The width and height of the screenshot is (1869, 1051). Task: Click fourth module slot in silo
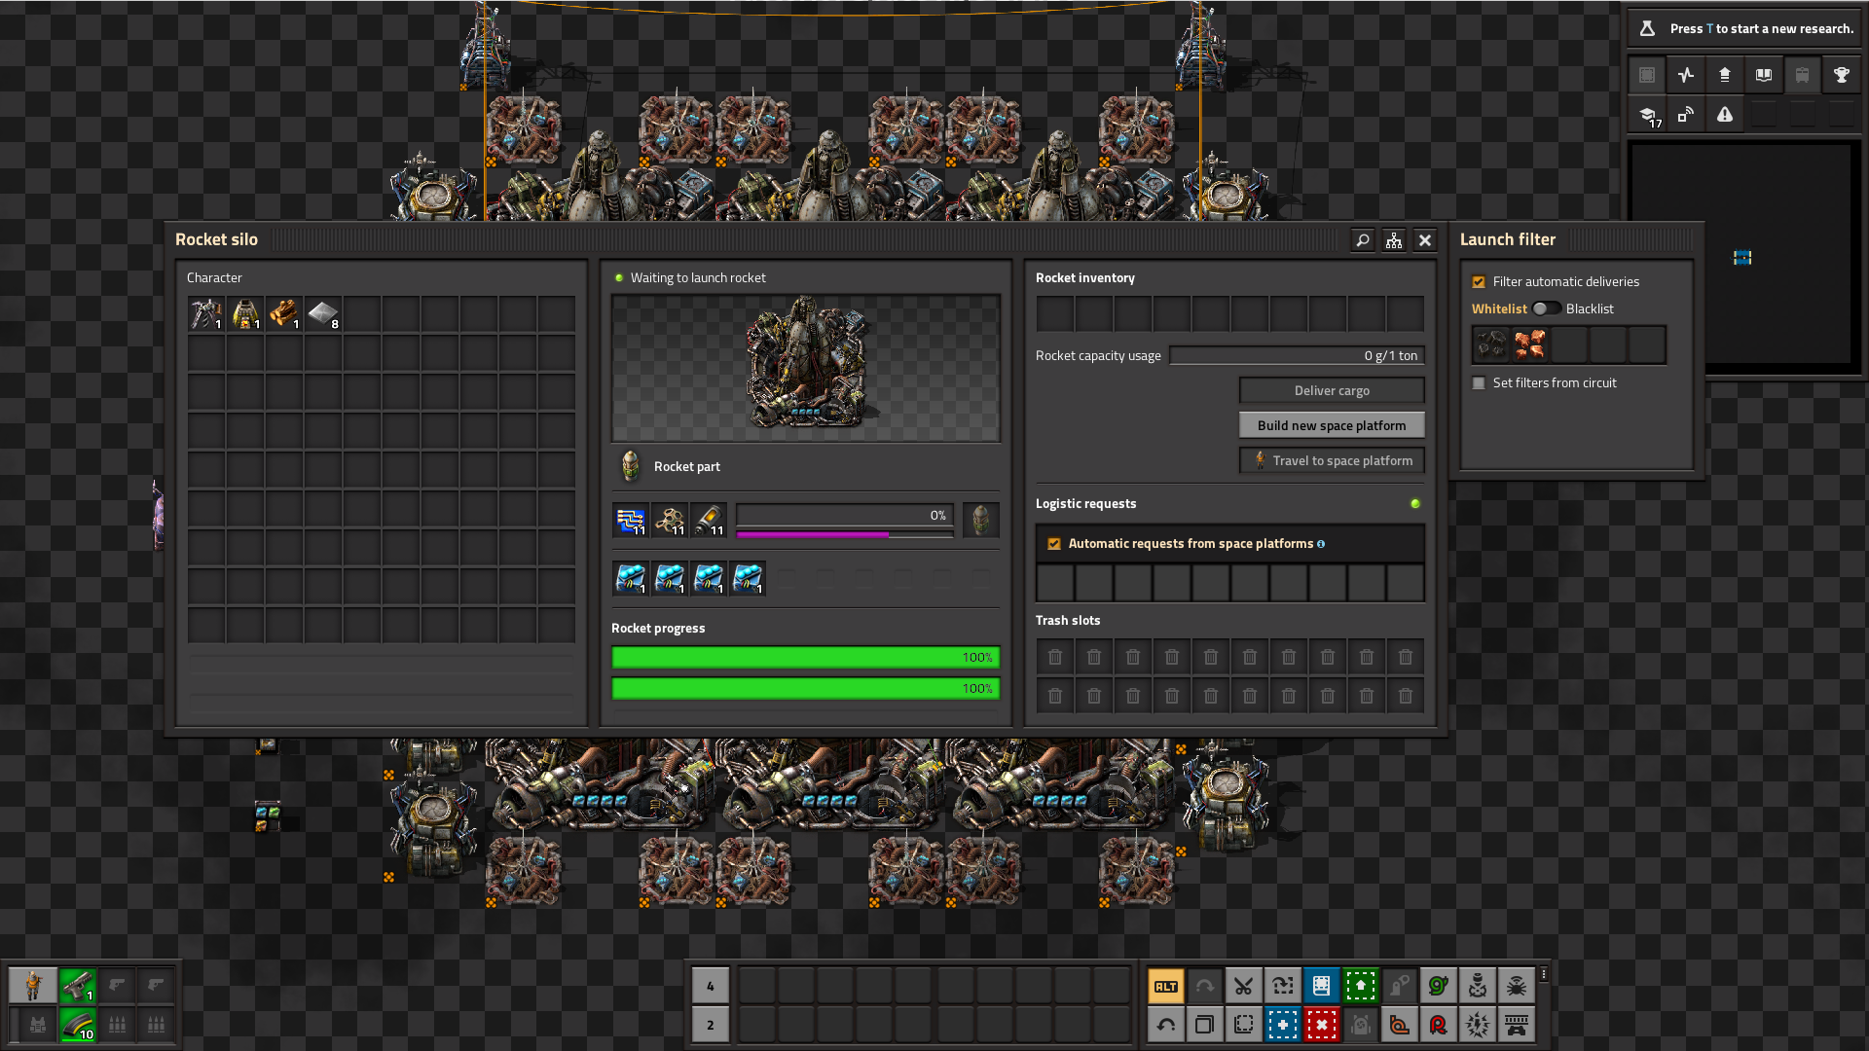[748, 578]
